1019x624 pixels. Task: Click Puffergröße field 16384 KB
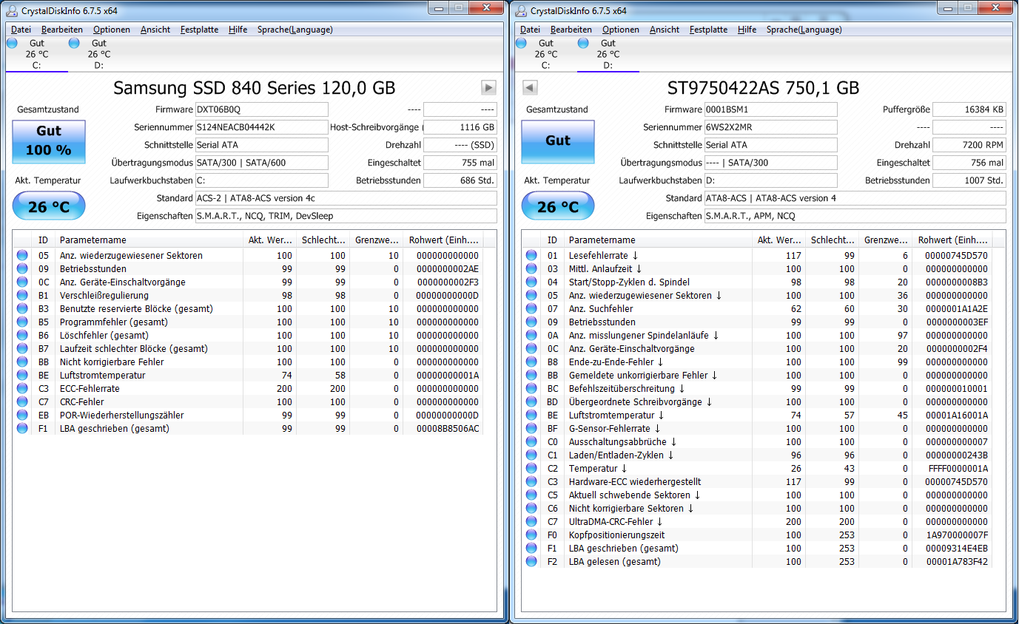969,109
